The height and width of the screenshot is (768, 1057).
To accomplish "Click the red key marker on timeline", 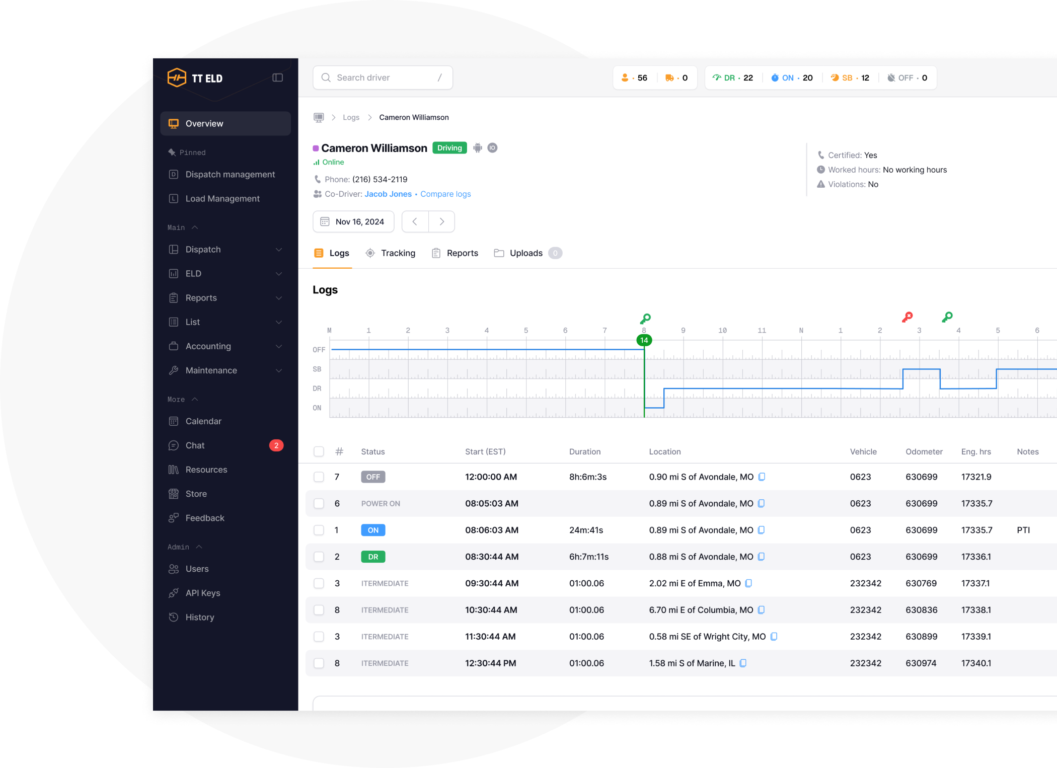I will (907, 317).
